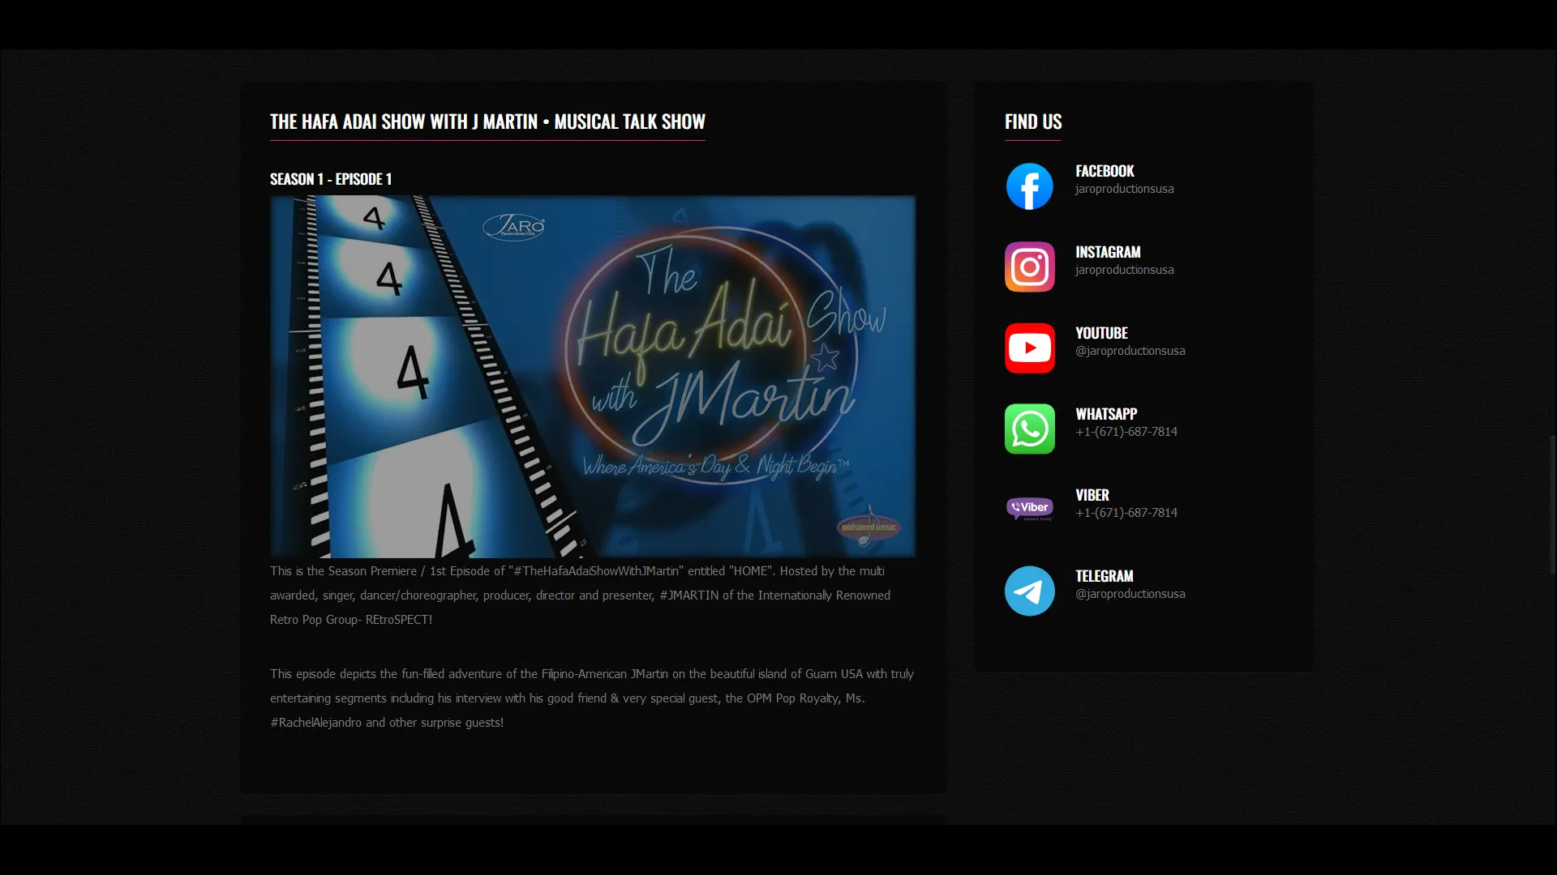1557x875 pixels.
Task: Open the Instagram camera icon
Action: [x=1029, y=267]
